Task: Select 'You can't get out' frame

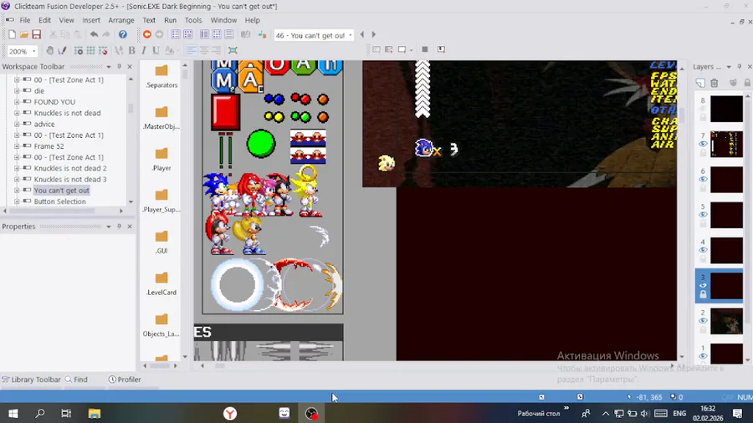Action: click(x=61, y=191)
